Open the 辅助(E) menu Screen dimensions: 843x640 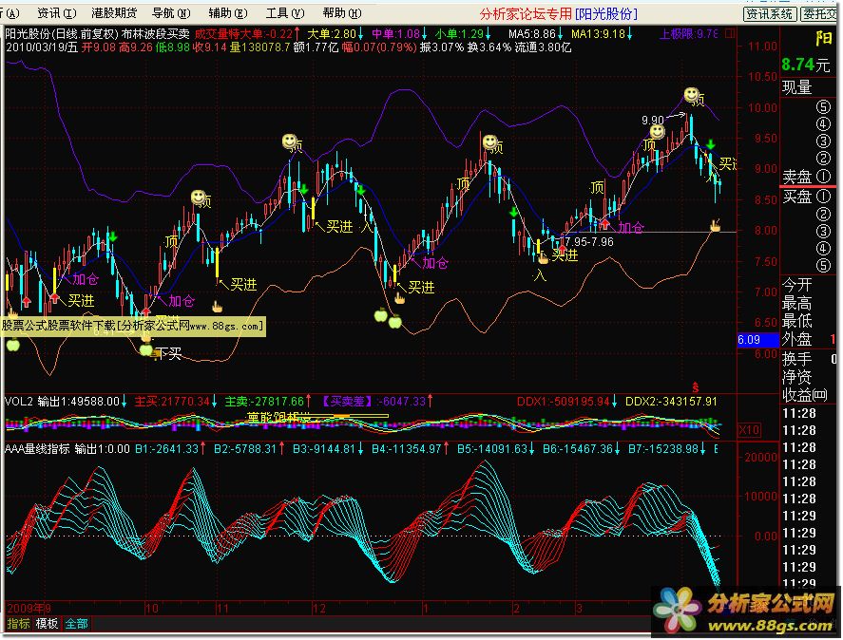click(228, 13)
